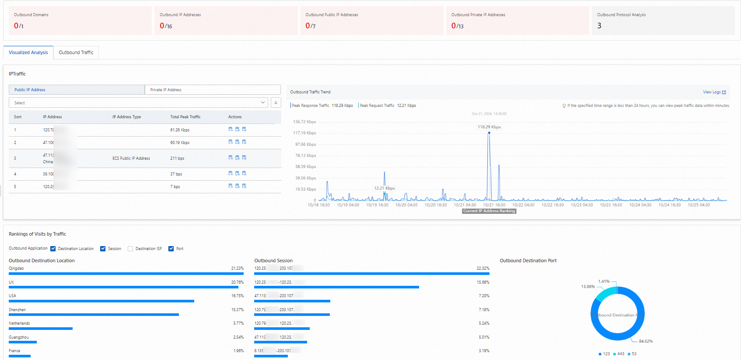Uncheck the Session checkbox
This screenshot has width=741, height=360.
103,249
